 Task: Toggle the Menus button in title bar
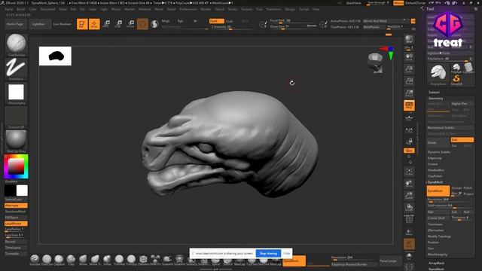[x=398, y=3]
